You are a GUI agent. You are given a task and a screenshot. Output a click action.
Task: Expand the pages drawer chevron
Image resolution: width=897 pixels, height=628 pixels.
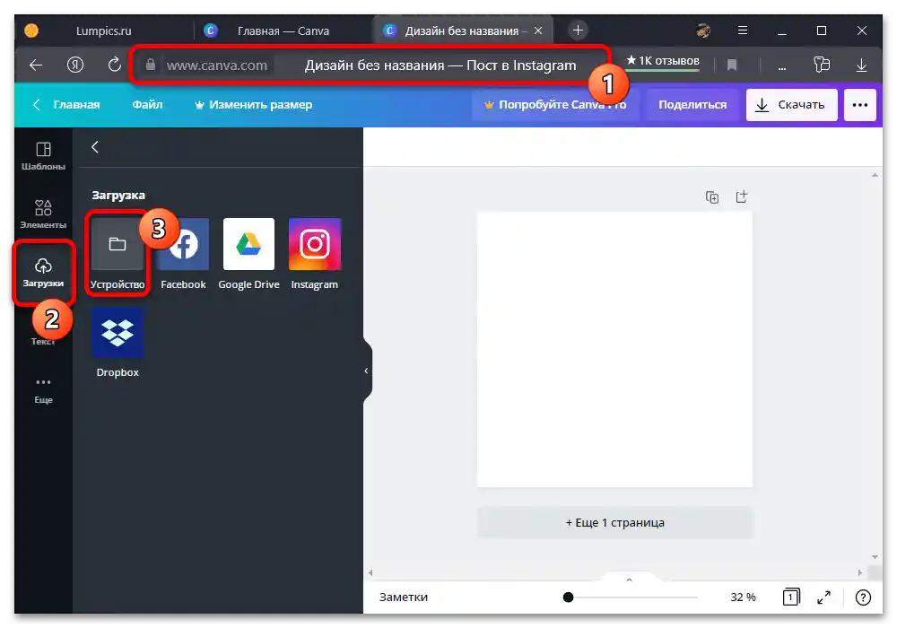629,580
